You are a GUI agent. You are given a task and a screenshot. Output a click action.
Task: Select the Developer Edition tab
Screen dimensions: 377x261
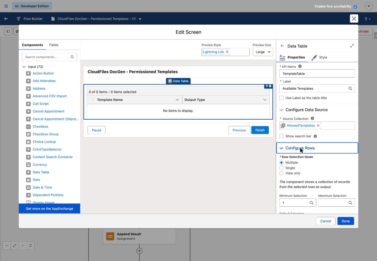click(32, 6)
